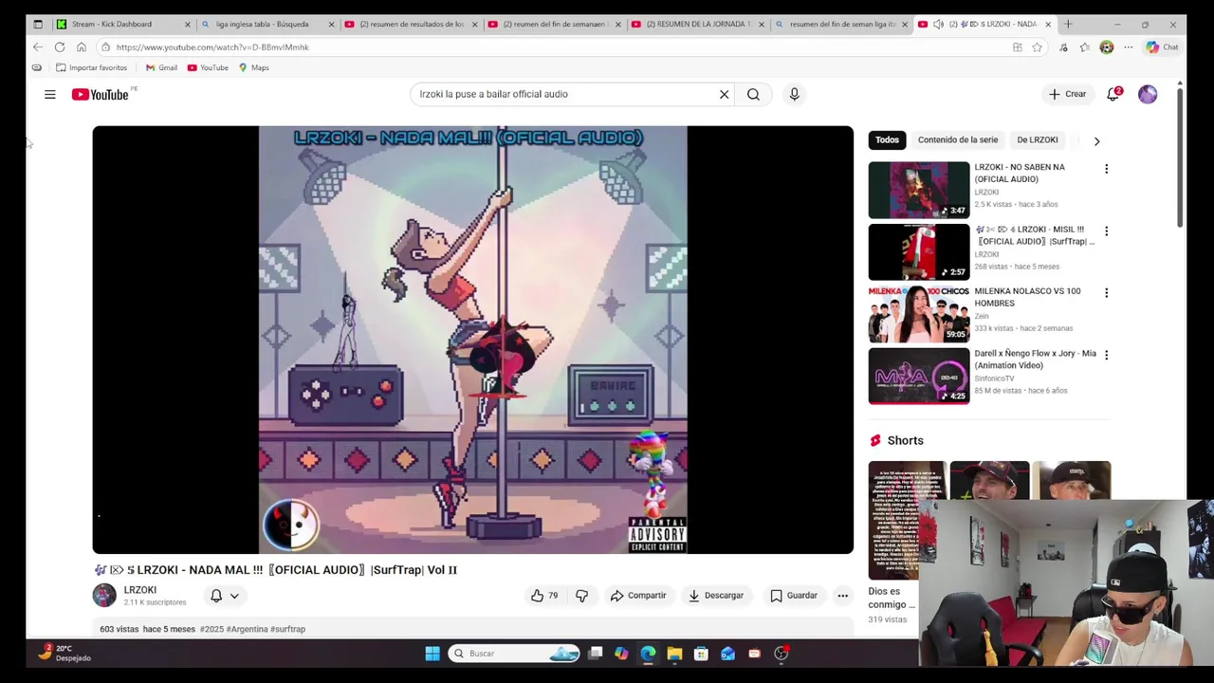Open more actions ellipsis below video
This screenshot has width=1214, height=683.
click(842, 596)
